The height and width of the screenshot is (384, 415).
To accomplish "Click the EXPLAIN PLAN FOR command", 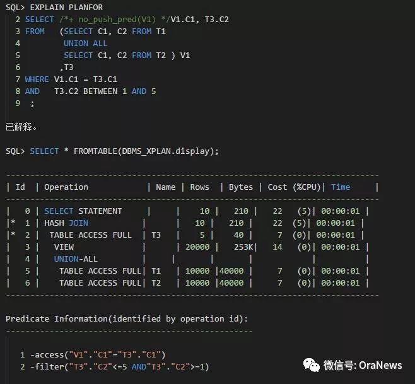I will tap(66, 8).
